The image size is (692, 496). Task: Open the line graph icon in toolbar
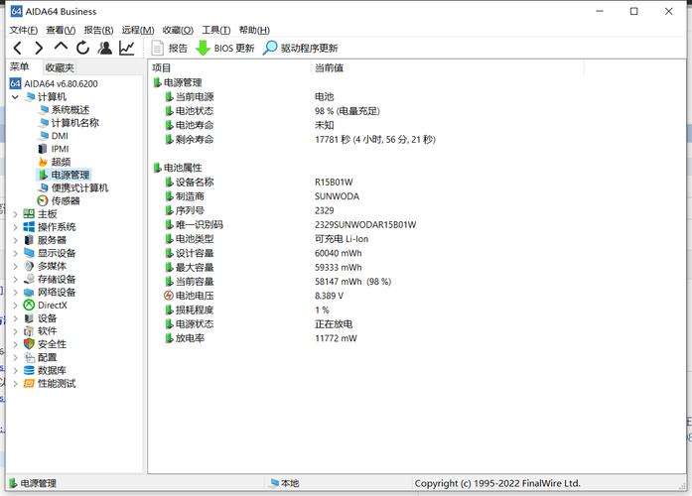tap(127, 48)
